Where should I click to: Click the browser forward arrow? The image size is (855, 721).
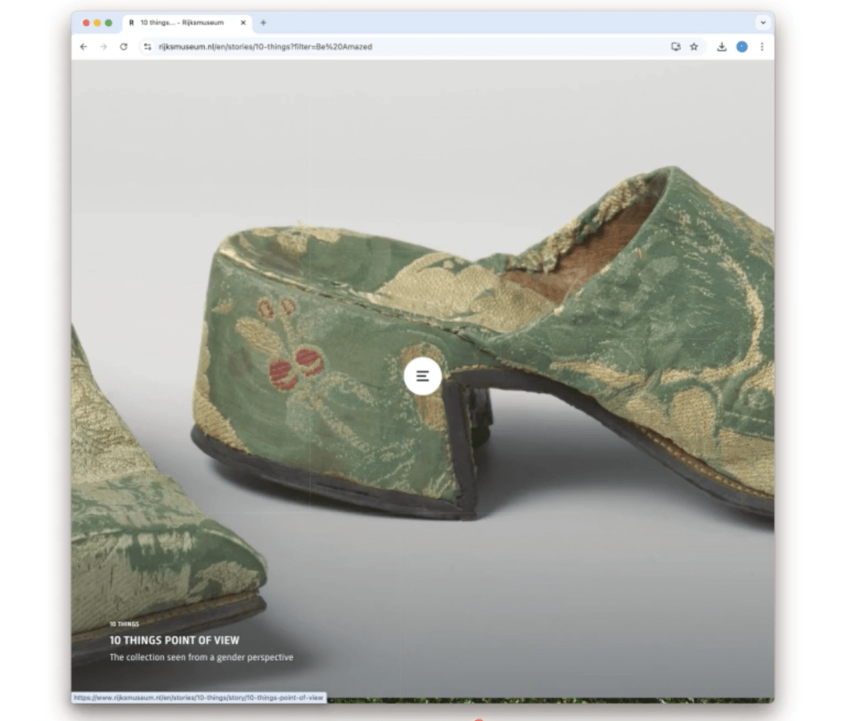point(104,47)
